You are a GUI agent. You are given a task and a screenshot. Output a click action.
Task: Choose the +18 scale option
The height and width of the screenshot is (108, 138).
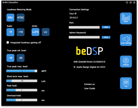point(21,32)
